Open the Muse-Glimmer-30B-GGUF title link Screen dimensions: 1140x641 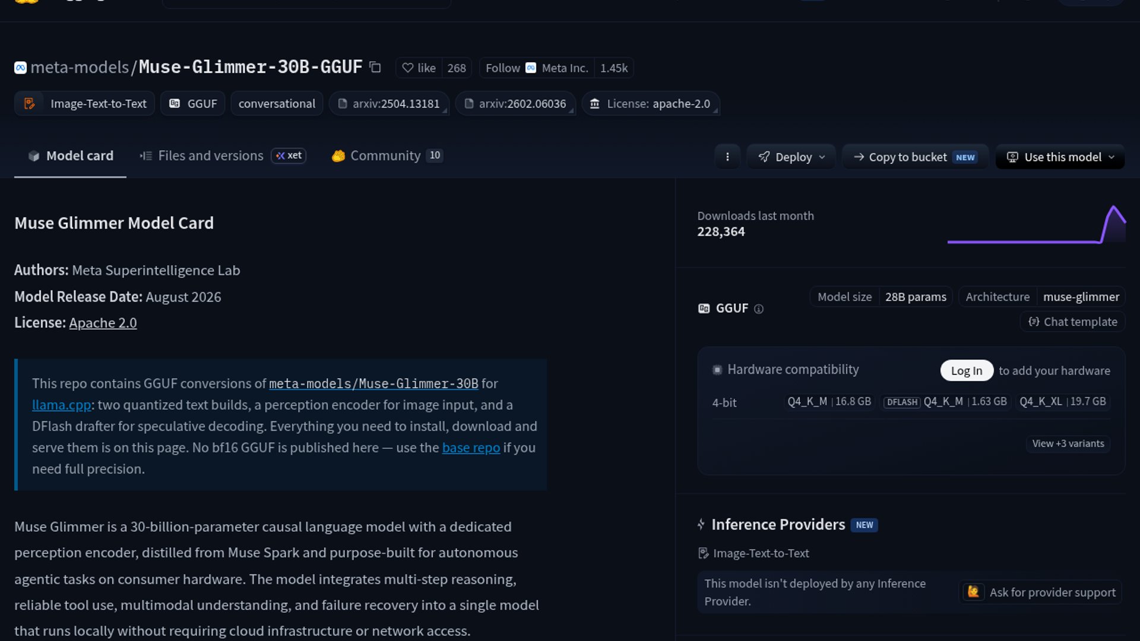251,67
